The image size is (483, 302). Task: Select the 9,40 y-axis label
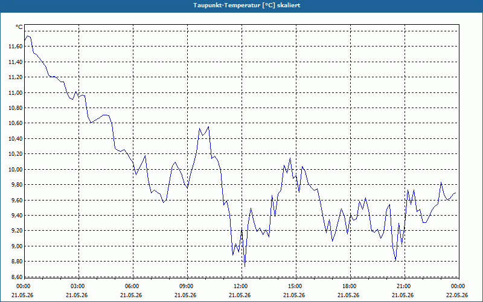[17, 216]
